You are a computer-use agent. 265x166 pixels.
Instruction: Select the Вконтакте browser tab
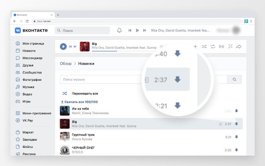[x=33, y=15]
